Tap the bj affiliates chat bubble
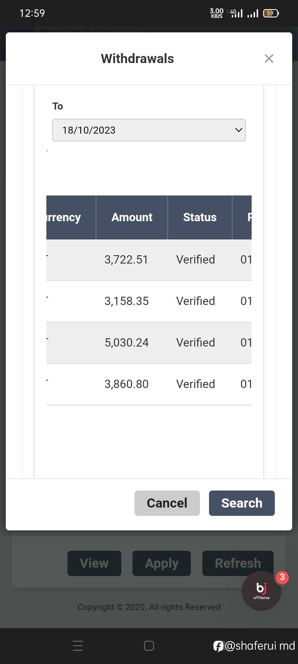 pos(262,591)
